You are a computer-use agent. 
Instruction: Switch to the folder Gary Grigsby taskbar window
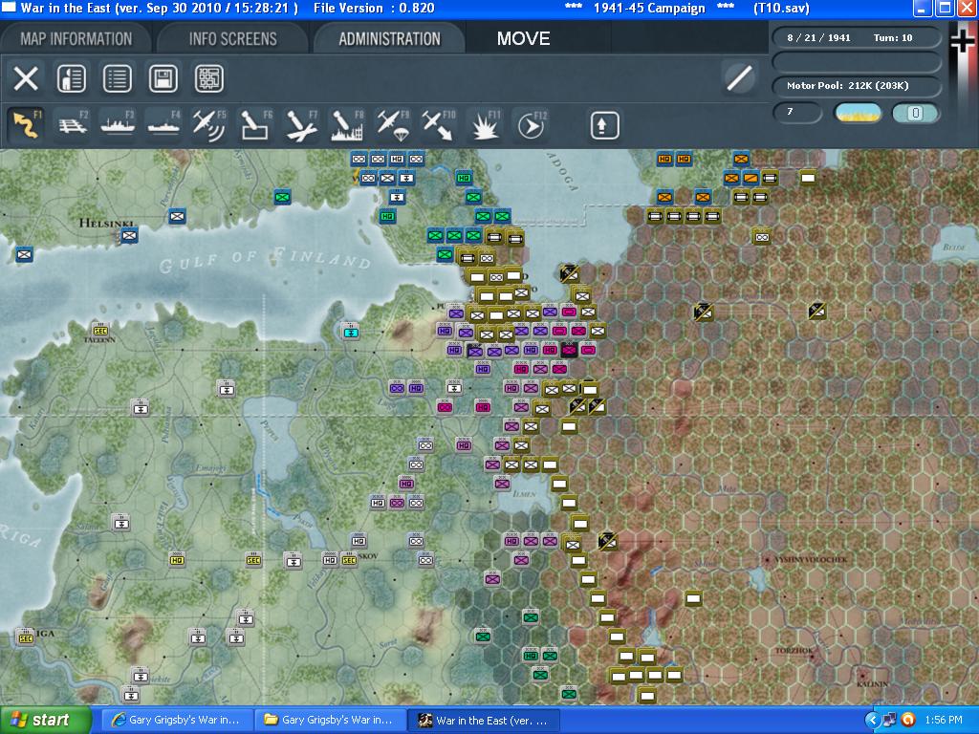(x=330, y=720)
